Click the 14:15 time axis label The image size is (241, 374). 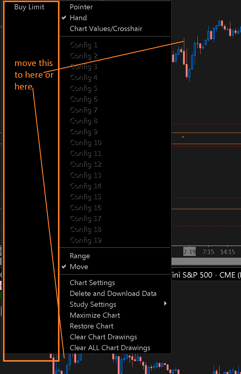227,252
